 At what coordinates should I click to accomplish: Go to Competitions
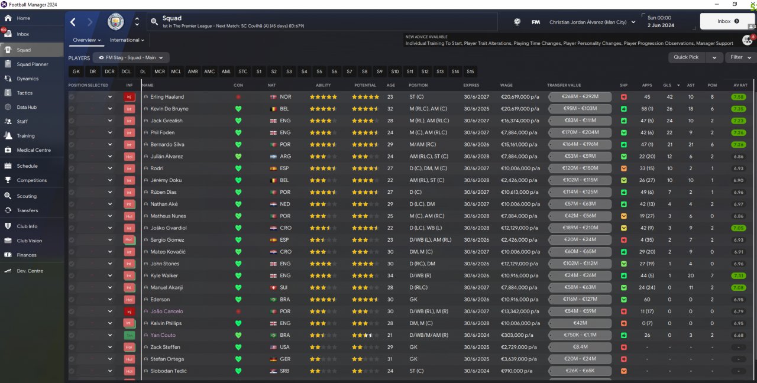(32, 180)
